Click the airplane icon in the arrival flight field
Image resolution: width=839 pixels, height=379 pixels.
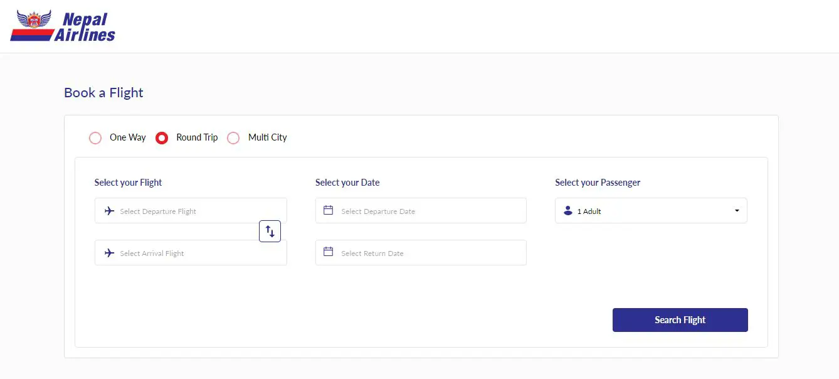click(110, 253)
